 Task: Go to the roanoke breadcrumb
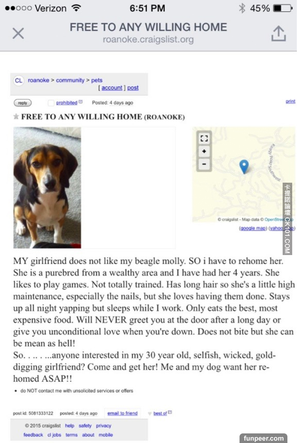click(x=38, y=81)
